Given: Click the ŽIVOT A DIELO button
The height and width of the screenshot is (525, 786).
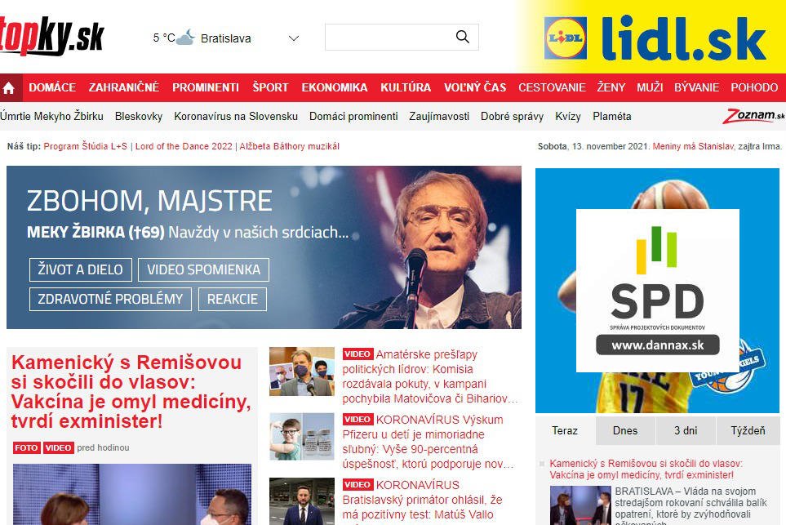Looking at the screenshot, I should [x=80, y=269].
